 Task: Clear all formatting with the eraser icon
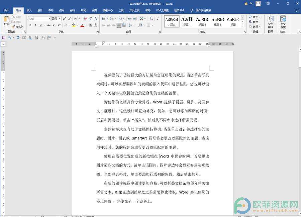point(85,19)
